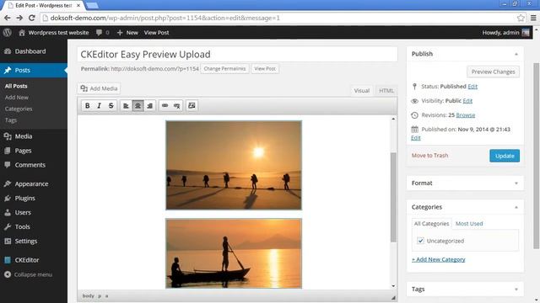
Task: Open All Posts submenu item
Action: 16,86
